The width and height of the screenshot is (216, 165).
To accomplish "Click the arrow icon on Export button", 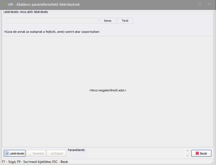I will pos(52,153).
